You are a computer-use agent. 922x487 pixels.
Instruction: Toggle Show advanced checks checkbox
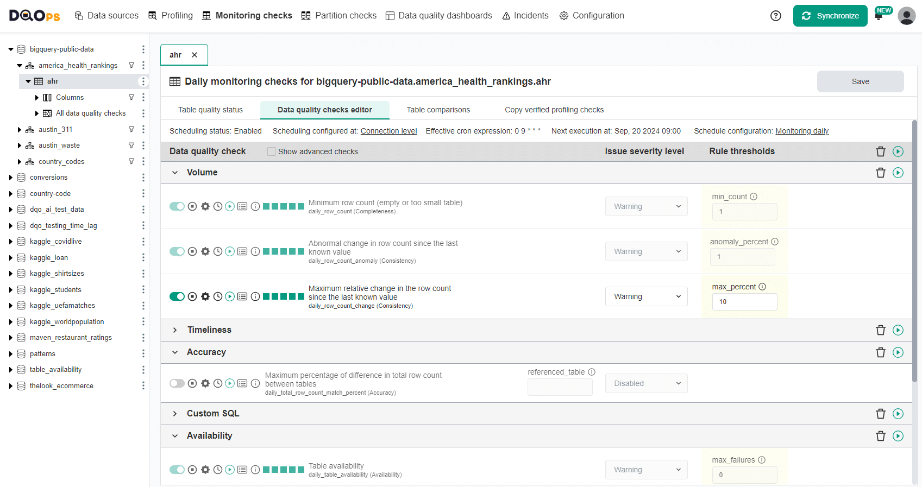coord(272,151)
